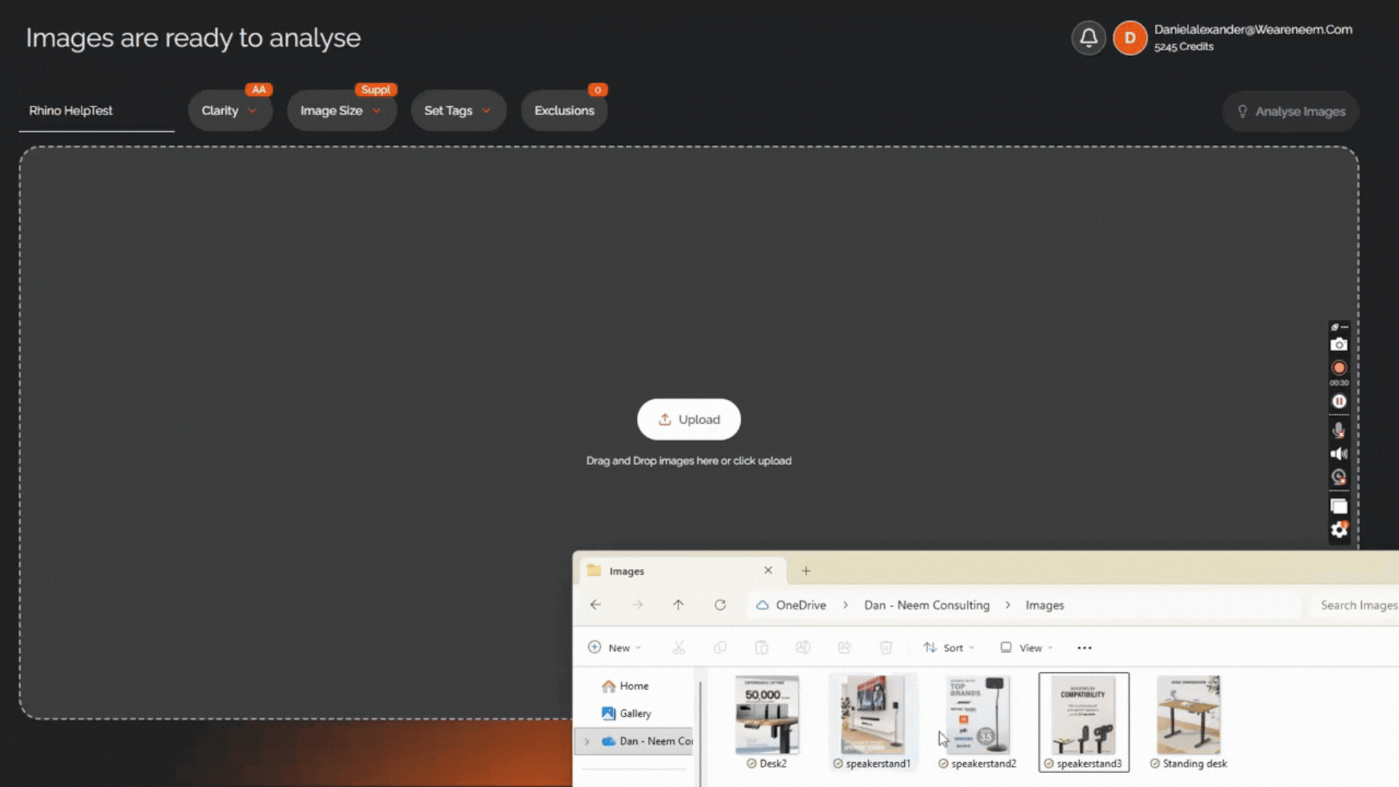Pause the screen recording
The width and height of the screenshot is (1399, 787).
(1339, 402)
